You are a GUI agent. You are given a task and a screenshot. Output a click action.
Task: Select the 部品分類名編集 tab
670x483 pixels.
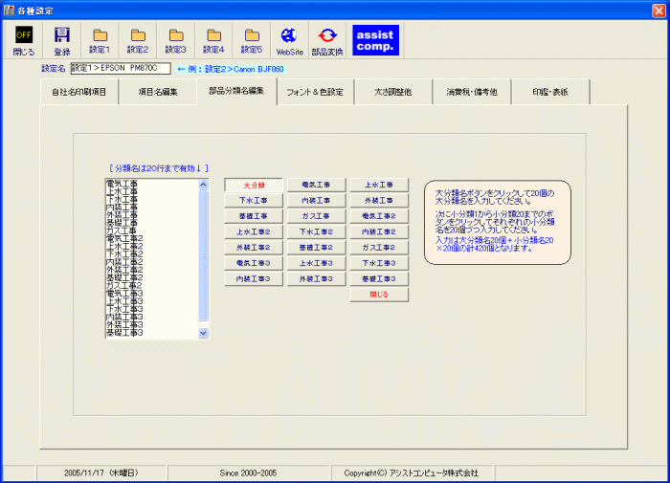coord(236,91)
